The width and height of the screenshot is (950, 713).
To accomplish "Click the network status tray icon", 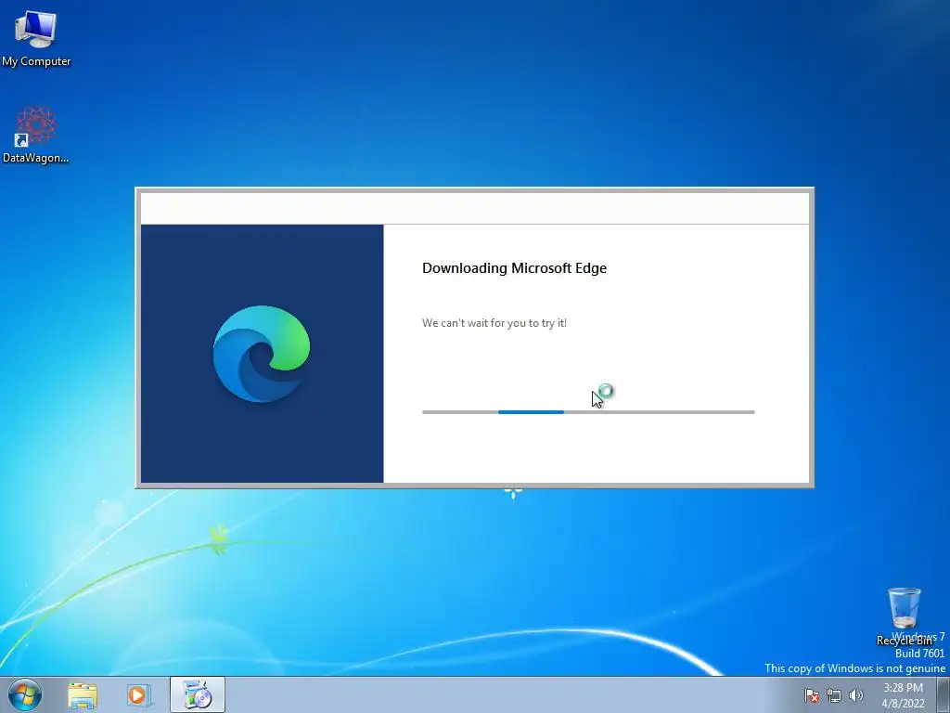I will [x=834, y=695].
